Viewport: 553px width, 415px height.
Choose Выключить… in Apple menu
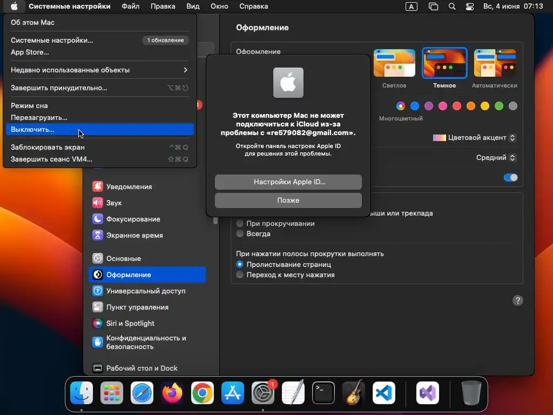click(x=99, y=130)
